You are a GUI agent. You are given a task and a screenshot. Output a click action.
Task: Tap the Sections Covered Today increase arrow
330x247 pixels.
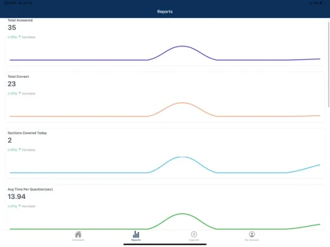20,149
